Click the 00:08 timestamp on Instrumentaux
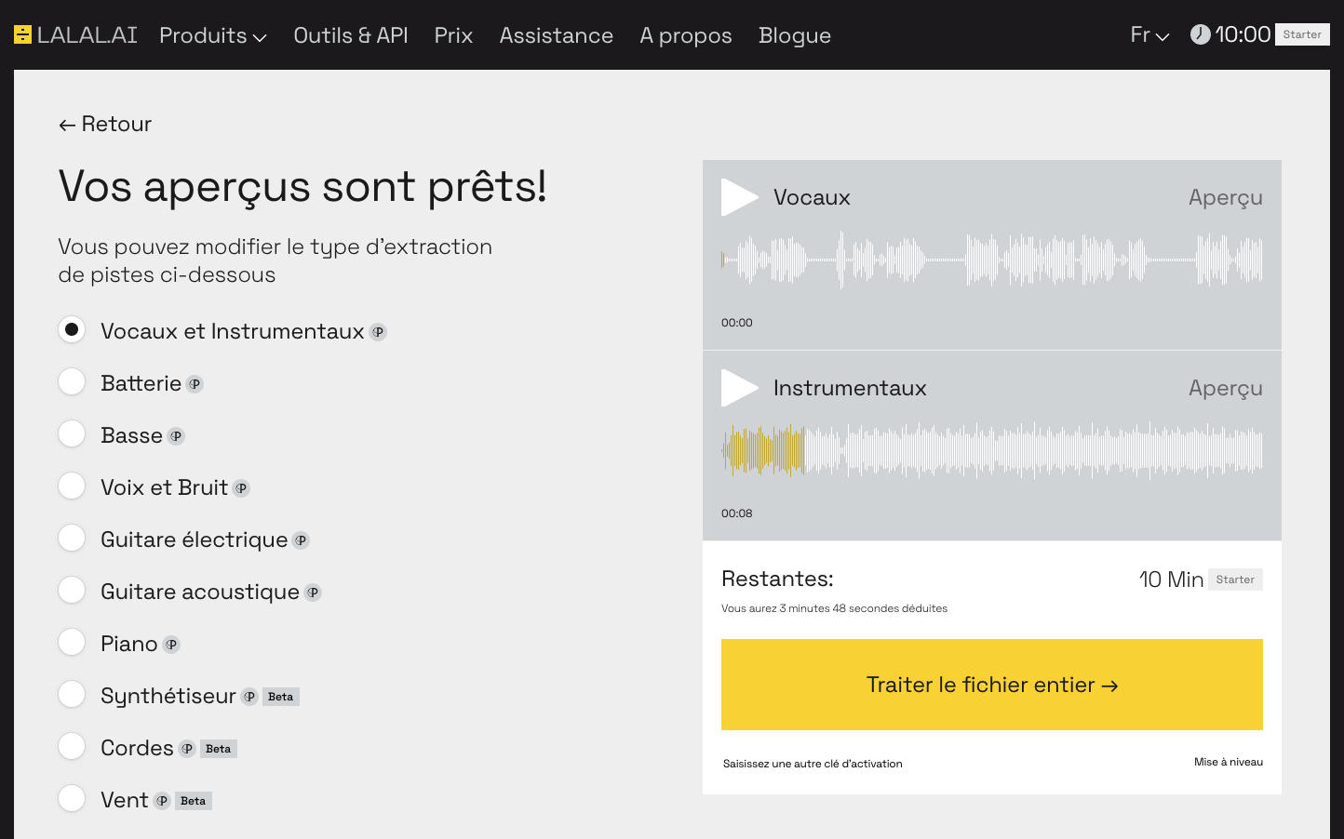This screenshot has width=1344, height=839. pos(737,513)
